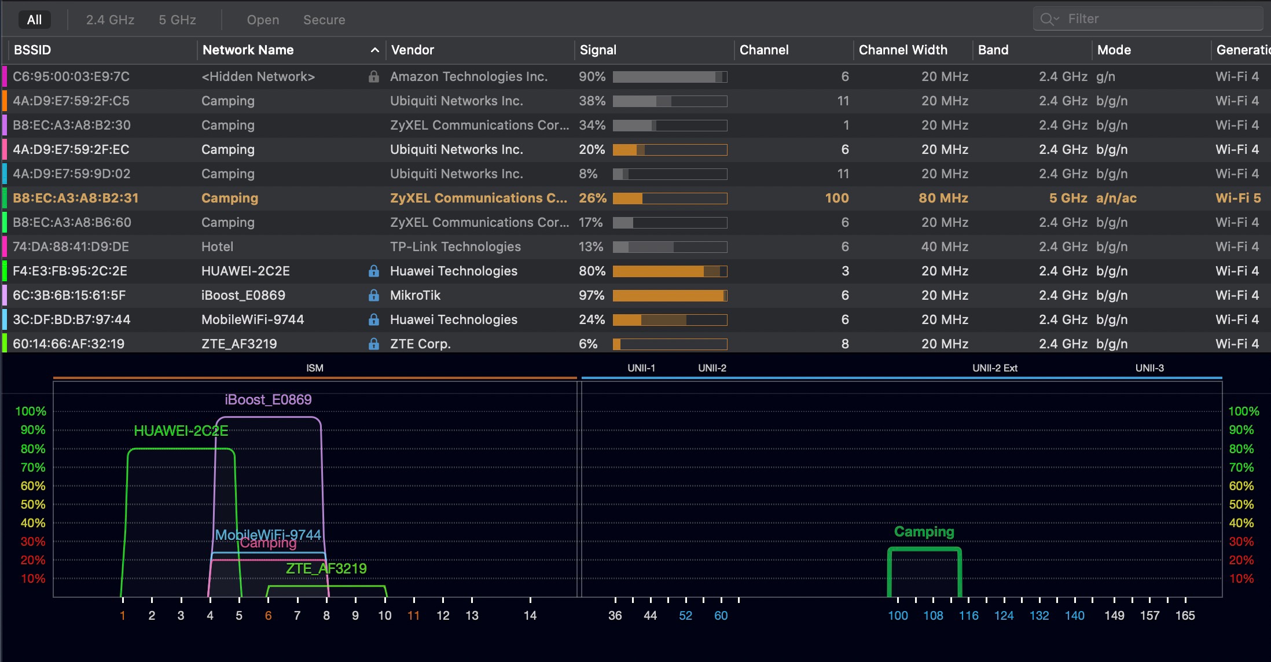Switch to the 2.4 GHz filter
Screen dimensions: 1271x662
(110, 20)
